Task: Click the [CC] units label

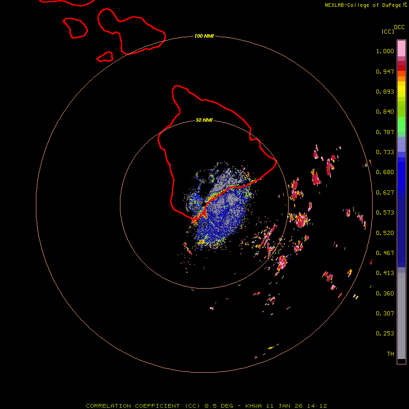Action: click(388, 31)
